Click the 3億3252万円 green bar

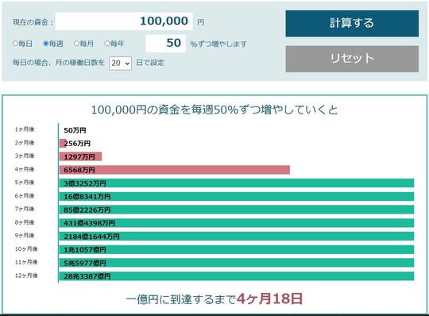pyautogui.click(x=237, y=183)
